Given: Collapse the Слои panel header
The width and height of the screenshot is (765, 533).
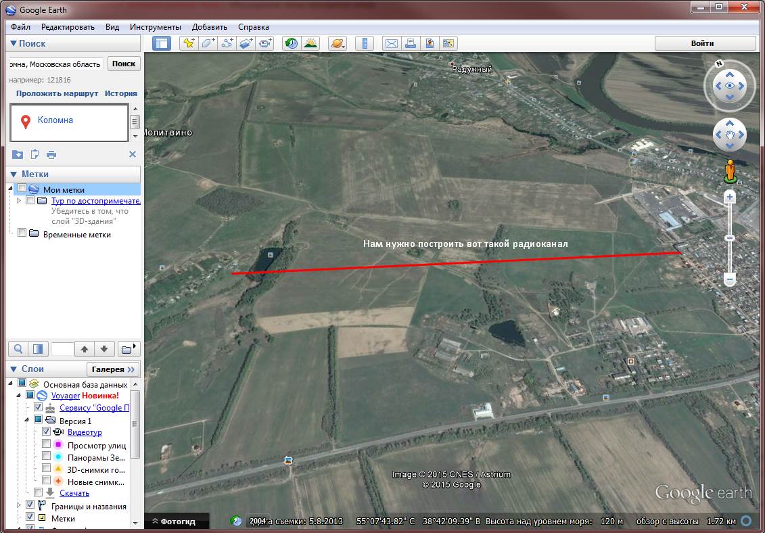Looking at the screenshot, I should pyautogui.click(x=13, y=369).
